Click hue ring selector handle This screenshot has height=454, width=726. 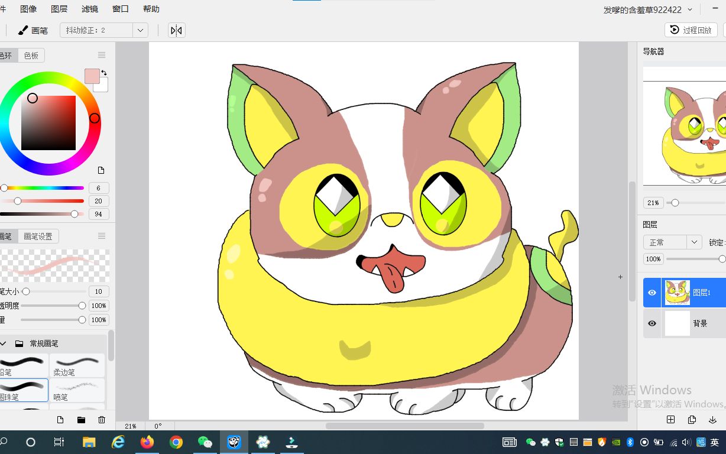(95, 119)
